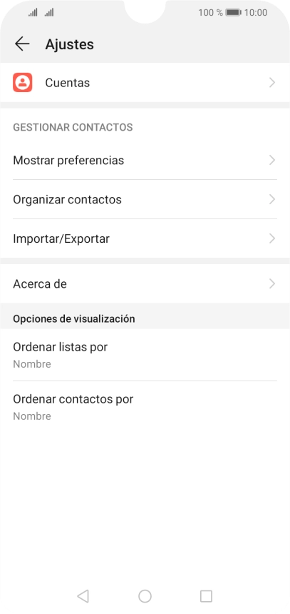The image size is (290, 614).
Task: Tap the chevron next to Importar/Exportar
Action: tap(272, 238)
